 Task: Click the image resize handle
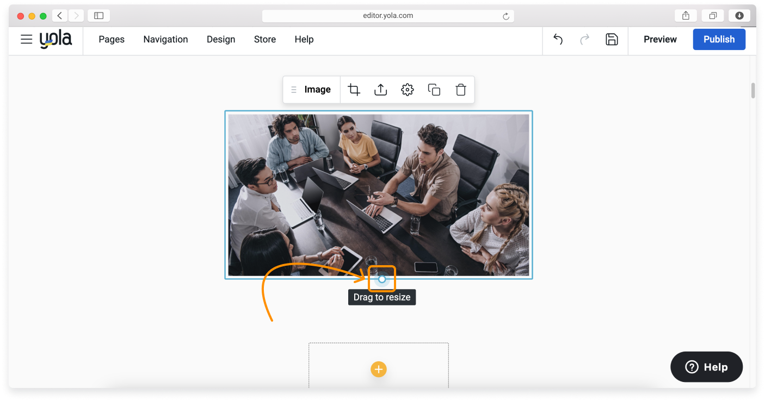click(382, 279)
